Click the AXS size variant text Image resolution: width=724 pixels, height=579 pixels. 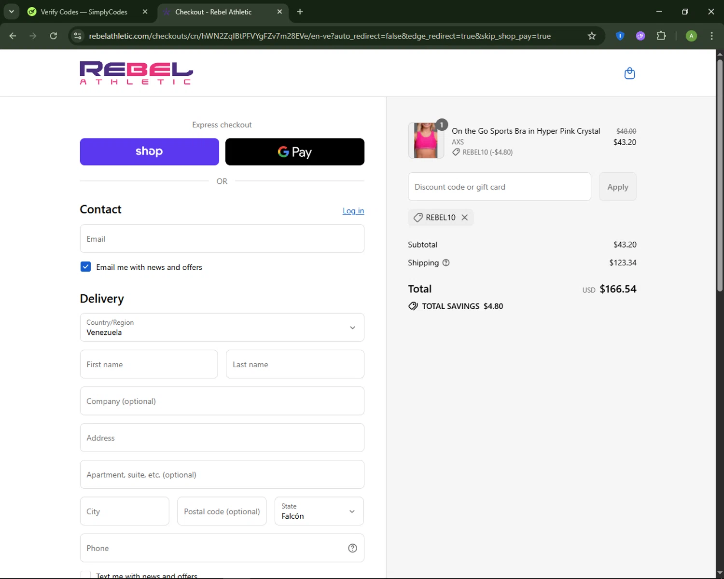pos(458,142)
